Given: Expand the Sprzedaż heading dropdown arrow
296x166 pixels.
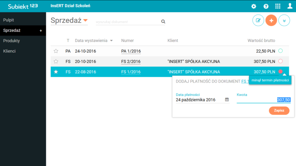Looking at the screenshot, I should click(86, 21).
